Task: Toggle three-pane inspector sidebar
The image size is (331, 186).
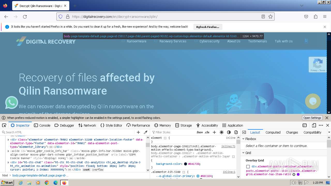Action: [244, 132]
